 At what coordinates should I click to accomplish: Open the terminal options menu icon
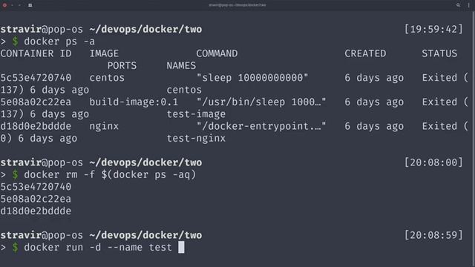coord(468,5)
